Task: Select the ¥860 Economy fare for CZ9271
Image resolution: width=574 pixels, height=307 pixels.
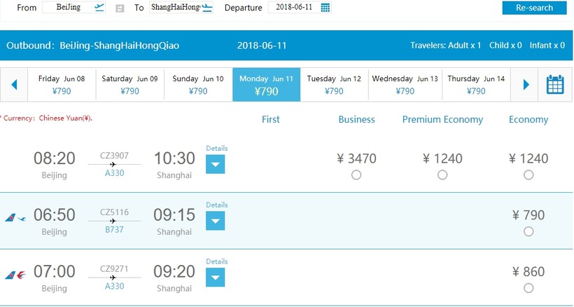Action: tap(528, 288)
